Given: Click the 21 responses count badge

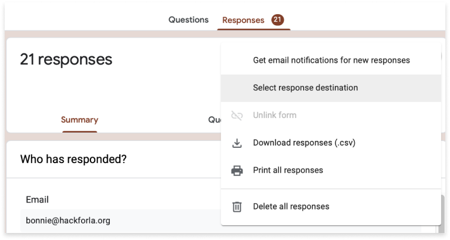Looking at the screenshot, I should [x=278, y=20].
